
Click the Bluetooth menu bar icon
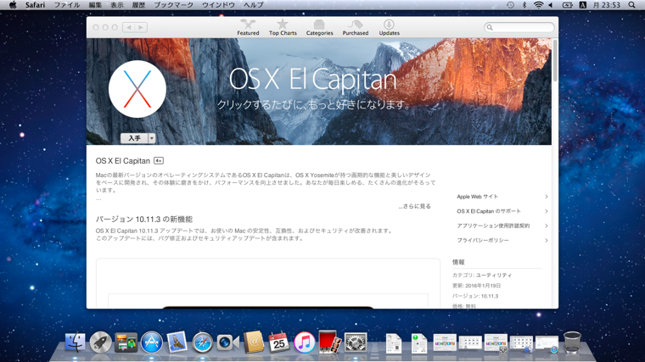[524, 5]
